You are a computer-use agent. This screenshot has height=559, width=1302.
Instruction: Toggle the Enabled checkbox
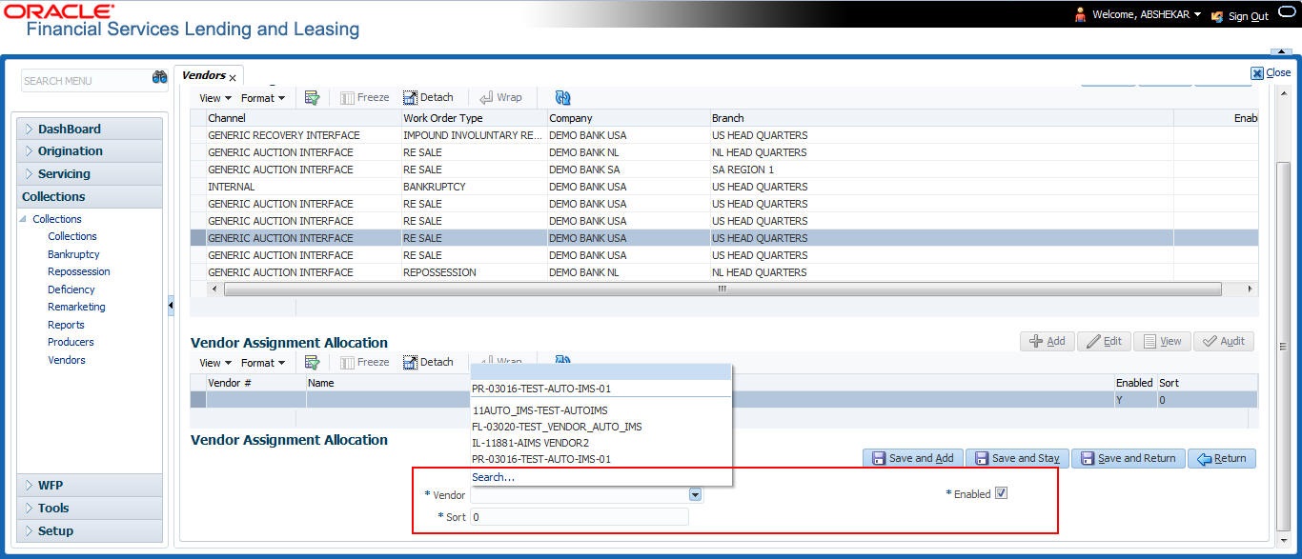coord(1001,493)
